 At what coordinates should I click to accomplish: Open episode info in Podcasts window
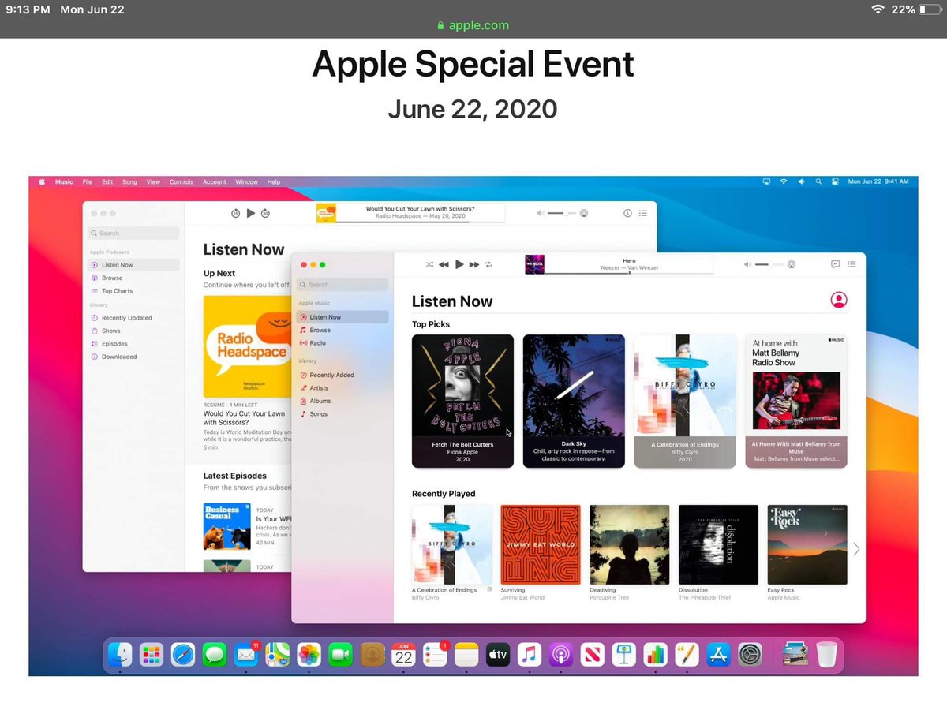(x=627, y=213)
